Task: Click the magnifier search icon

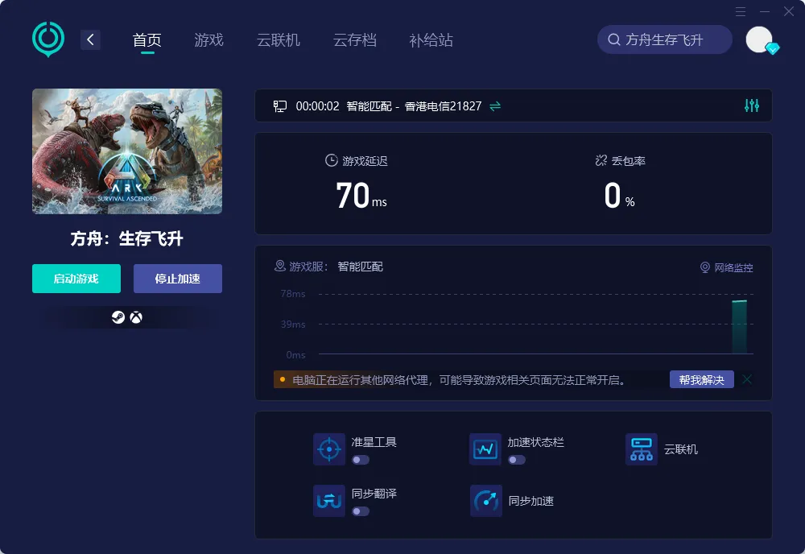Action: tap(614, 39)
